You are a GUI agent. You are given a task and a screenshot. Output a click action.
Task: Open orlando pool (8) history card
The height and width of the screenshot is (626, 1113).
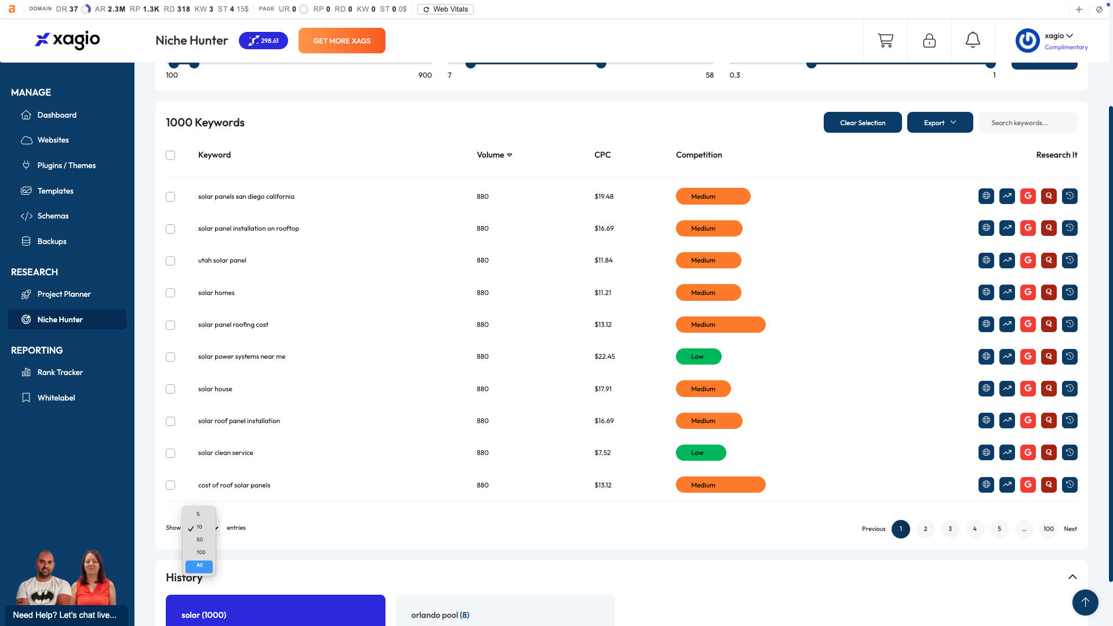tap(505, 610)
